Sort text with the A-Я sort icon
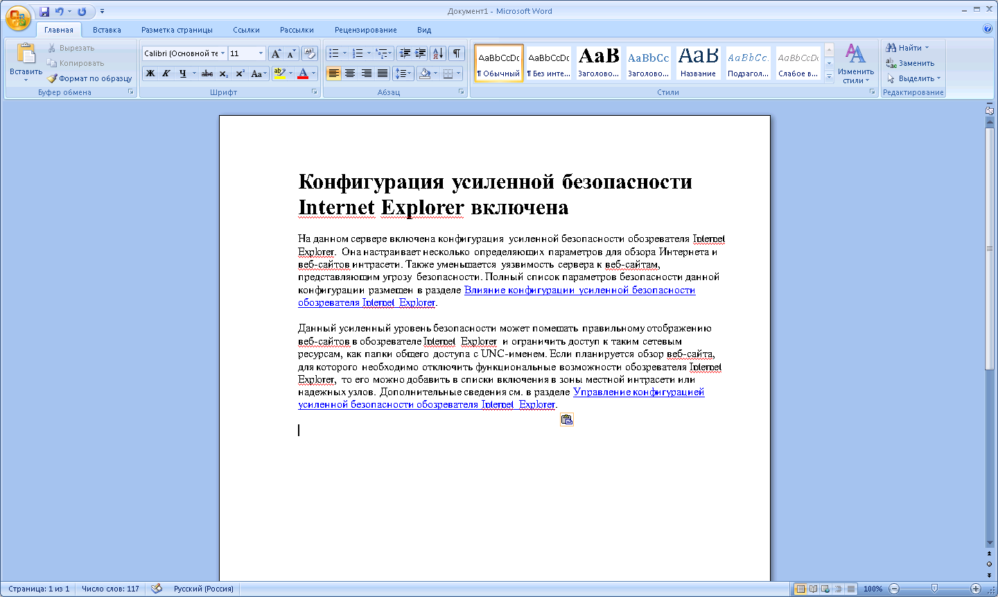 point(438,53)
